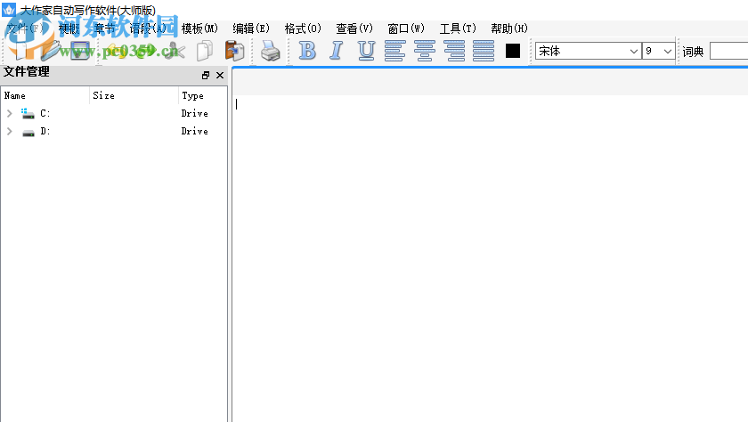
Task: Cut selection using the scissors icon
Action: point(175,51)
